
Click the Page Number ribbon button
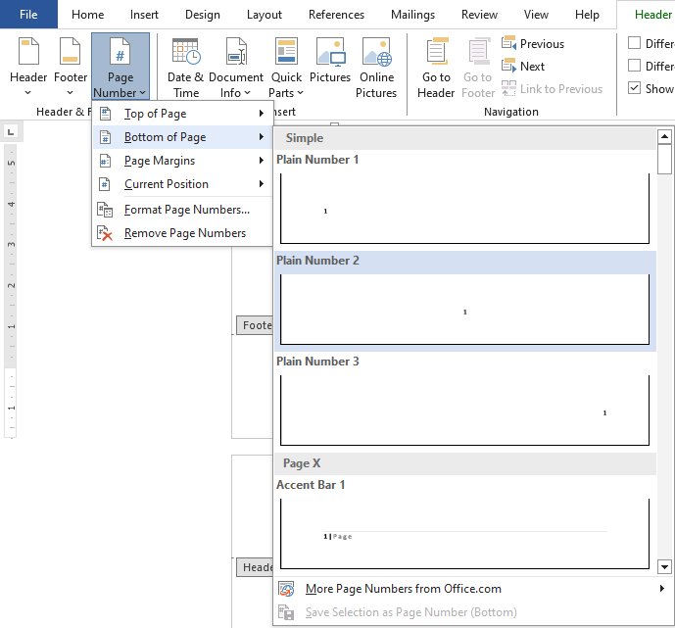point(121,67)
